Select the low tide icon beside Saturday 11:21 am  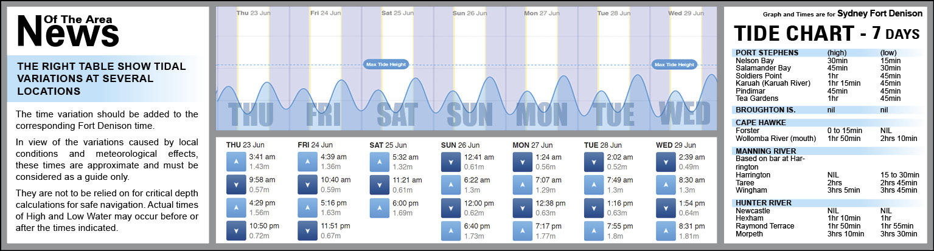pyautogui.click(x=380, y=185)
